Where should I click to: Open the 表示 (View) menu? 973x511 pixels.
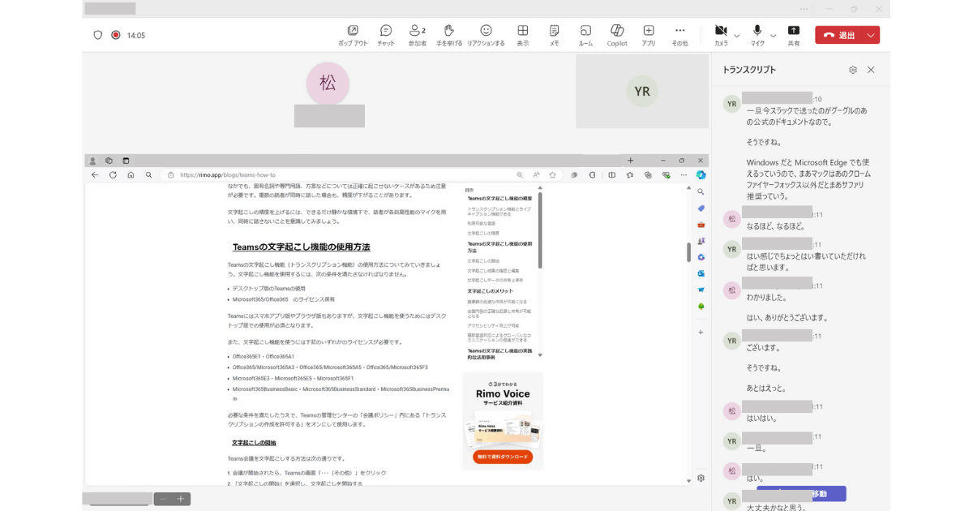523,34
